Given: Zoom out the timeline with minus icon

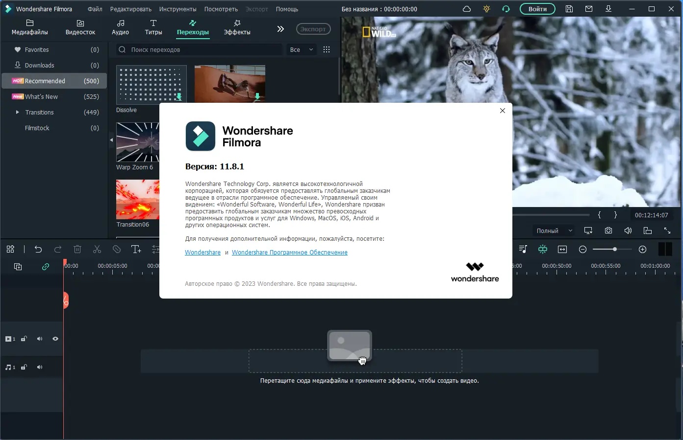Looking at the screenshot, I should [582, 249].
